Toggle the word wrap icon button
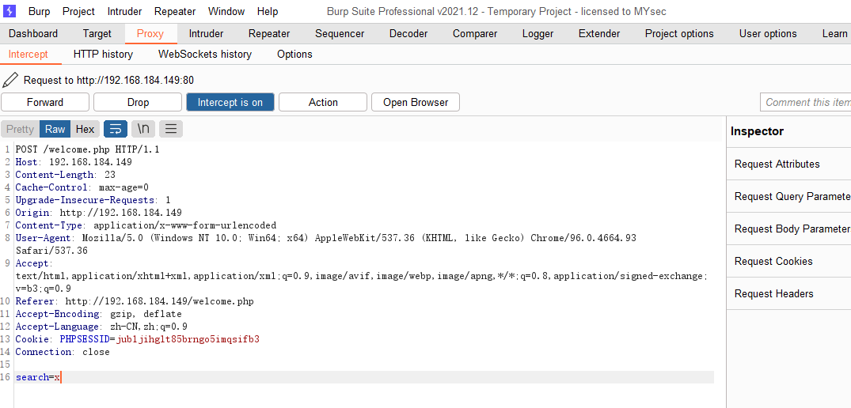Screen dimensions: 851x408 116,129
